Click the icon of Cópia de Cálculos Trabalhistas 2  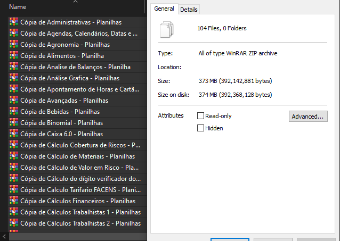click(14, 223)
